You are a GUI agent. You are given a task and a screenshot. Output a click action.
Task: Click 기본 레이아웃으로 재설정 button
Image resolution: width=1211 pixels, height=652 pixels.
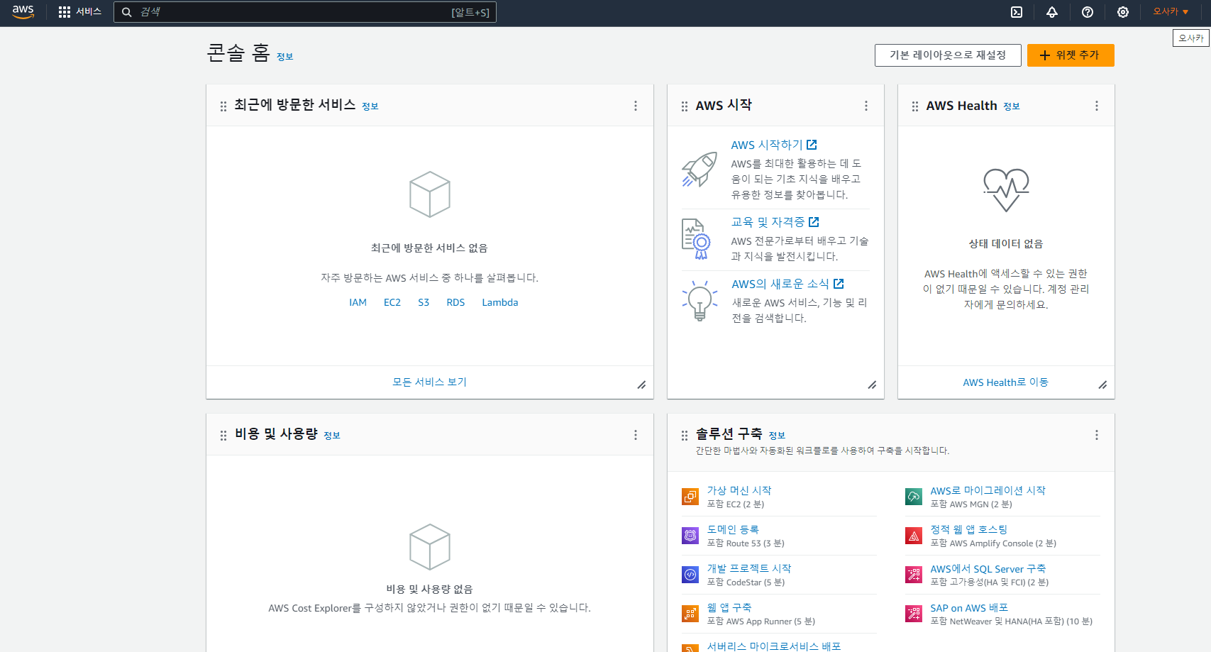click(x=948, y=55)
